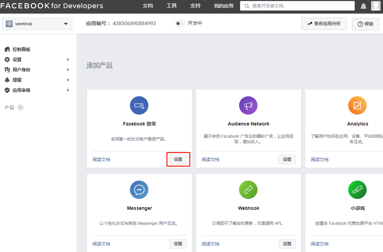Click the Facebook 登录 product icon
This screenshot has width=383, height=252.
point(139,105)
